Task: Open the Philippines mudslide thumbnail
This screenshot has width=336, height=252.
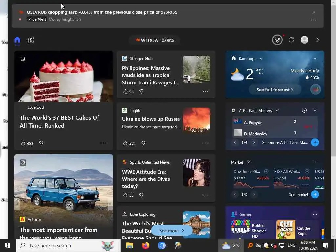Action: (x=197, y=69)
